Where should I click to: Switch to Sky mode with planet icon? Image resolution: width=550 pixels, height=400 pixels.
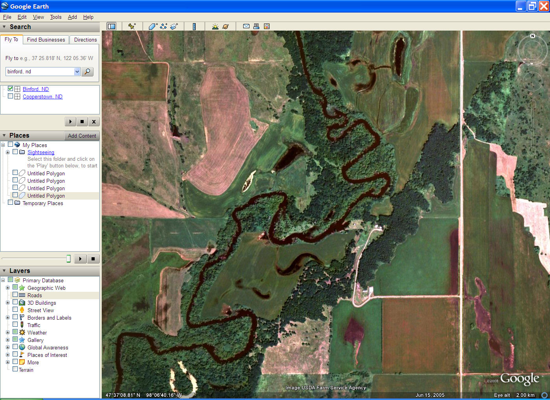point(225,26)
